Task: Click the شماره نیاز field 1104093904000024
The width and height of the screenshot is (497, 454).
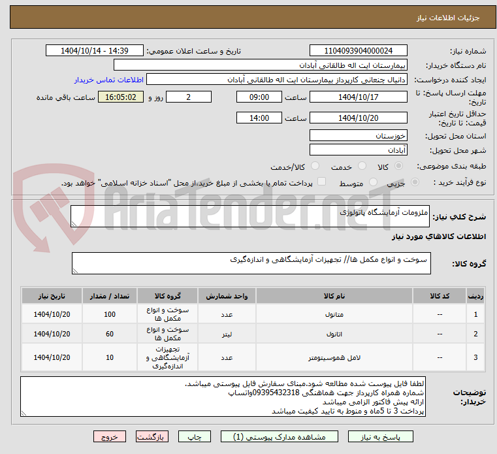Action: pos(358,51)
